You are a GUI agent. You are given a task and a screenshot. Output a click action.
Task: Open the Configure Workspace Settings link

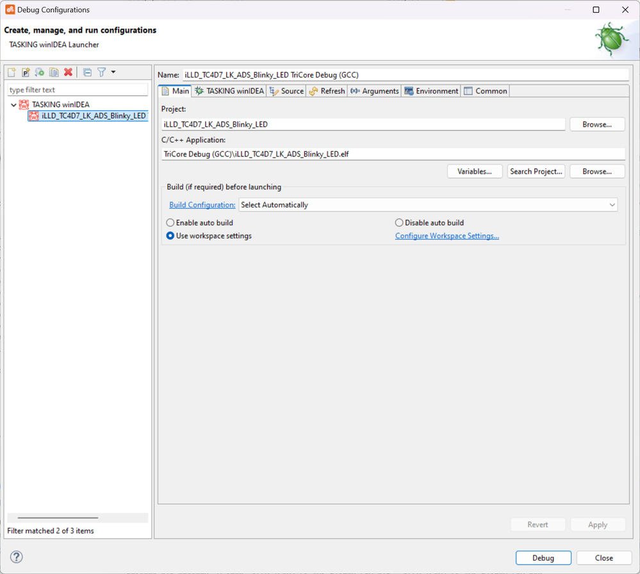pos(447,236)
